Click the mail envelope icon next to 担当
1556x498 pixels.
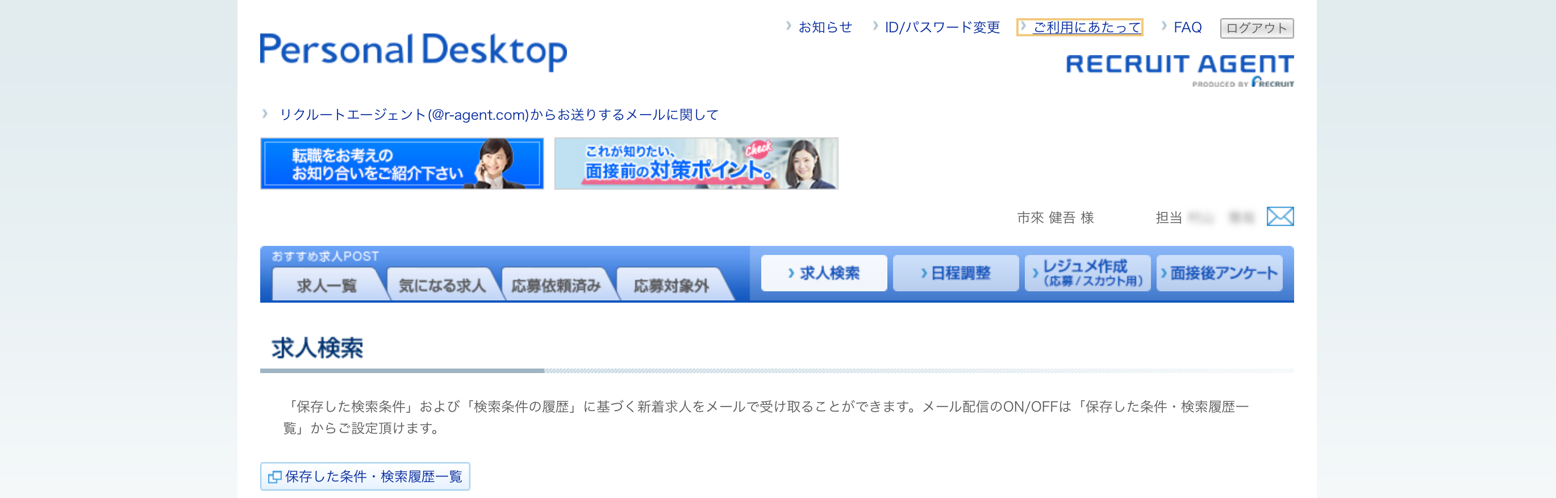tap(1280, 216)
